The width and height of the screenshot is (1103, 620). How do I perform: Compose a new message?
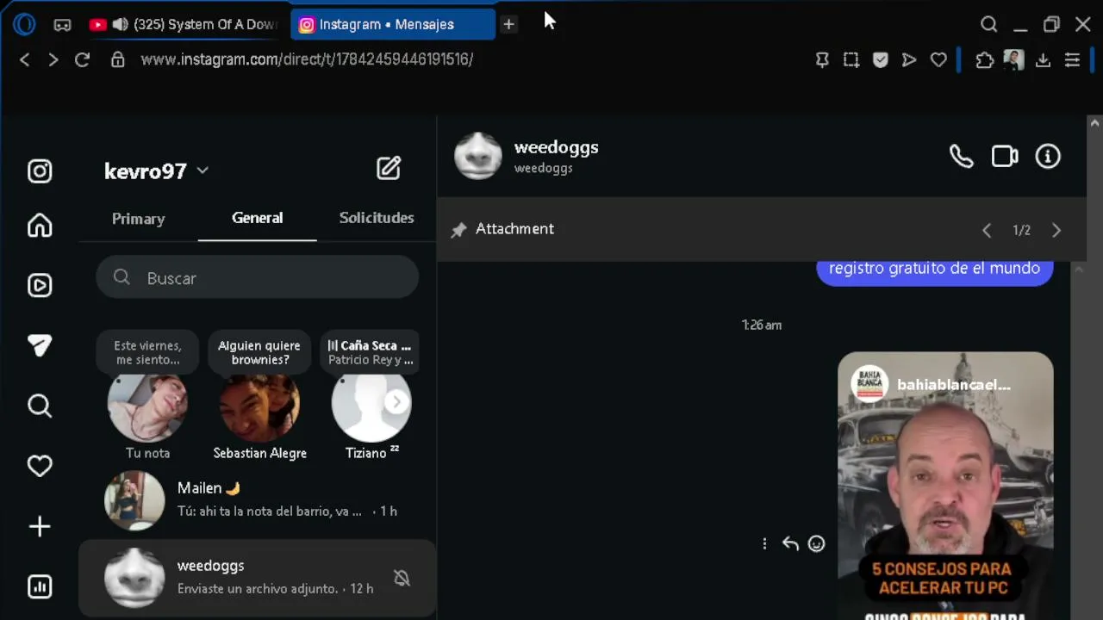point(389,168)
